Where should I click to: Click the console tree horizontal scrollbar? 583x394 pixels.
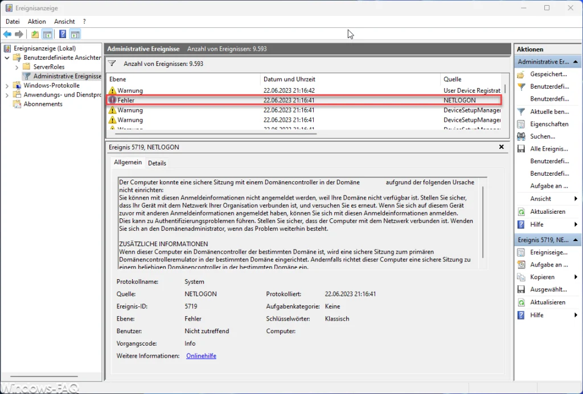[x=44, y=376]
